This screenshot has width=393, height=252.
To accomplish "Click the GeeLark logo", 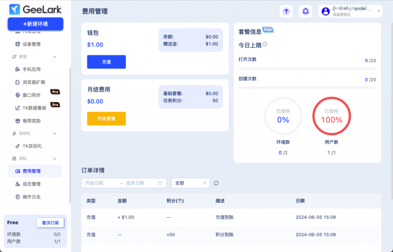I will pyautogui.click(x=35, y=9).
